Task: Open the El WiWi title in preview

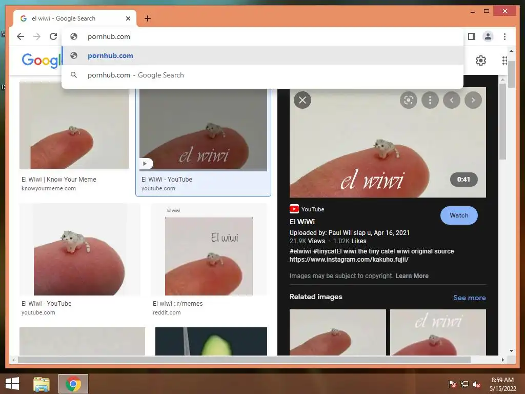Action: 302,222
